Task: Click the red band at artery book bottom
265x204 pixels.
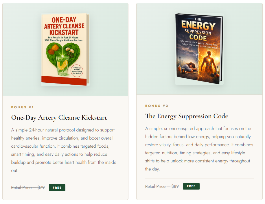Action: (x=64, y=81)
